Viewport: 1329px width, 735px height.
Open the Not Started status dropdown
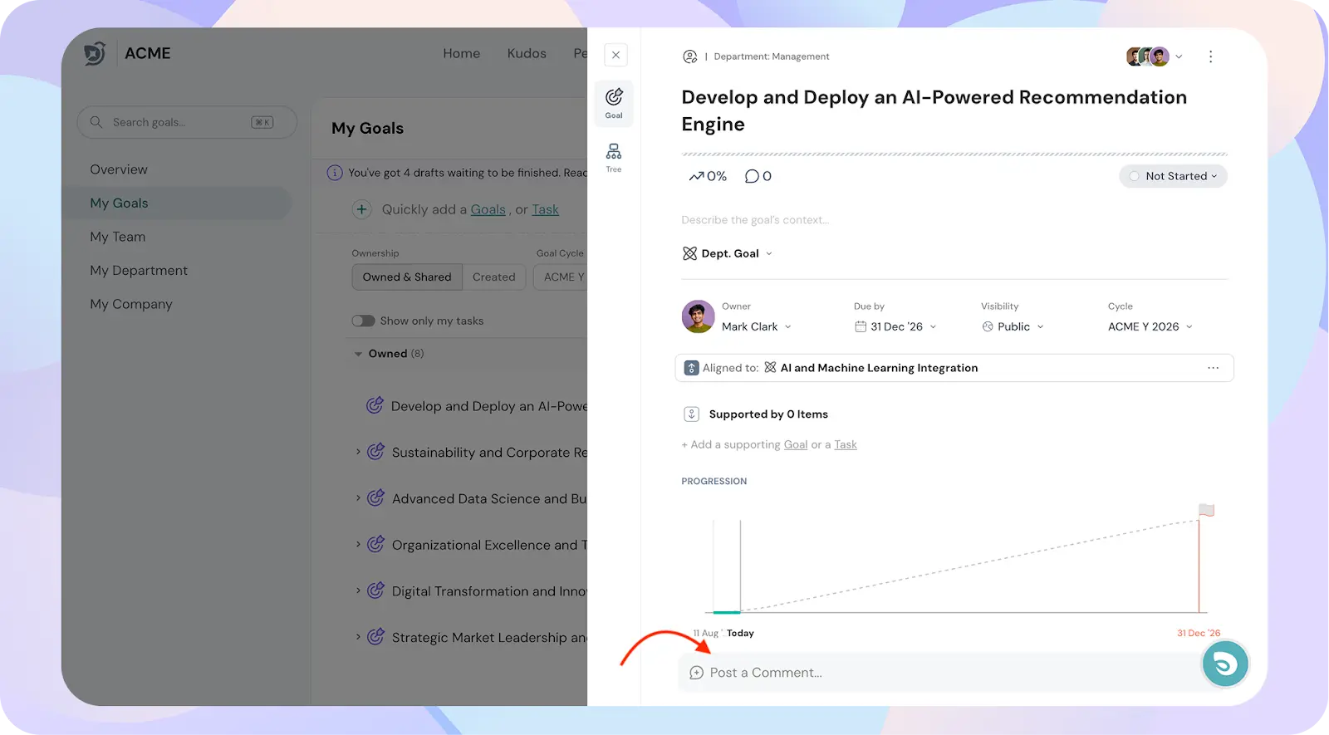(1173, 176)
